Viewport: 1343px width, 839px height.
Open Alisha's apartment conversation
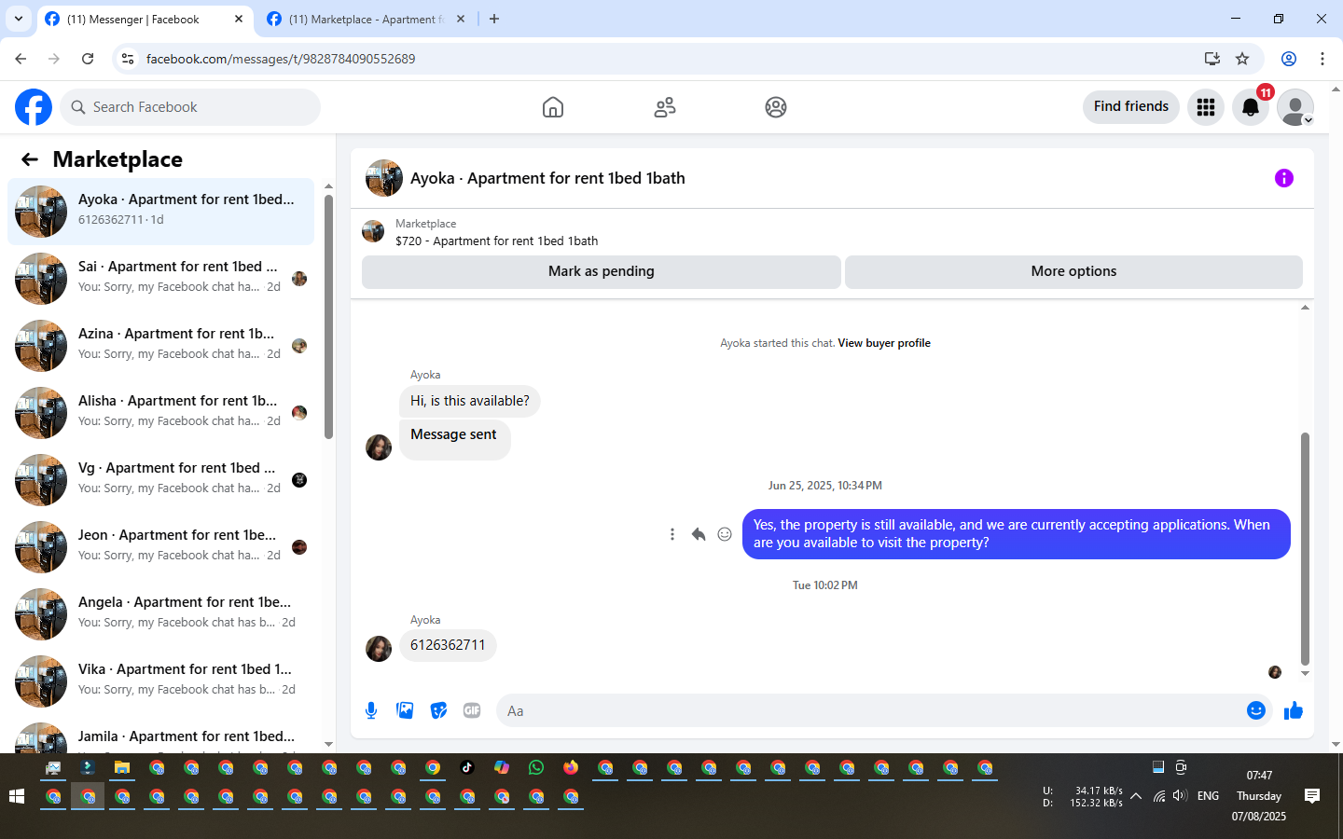160,413
